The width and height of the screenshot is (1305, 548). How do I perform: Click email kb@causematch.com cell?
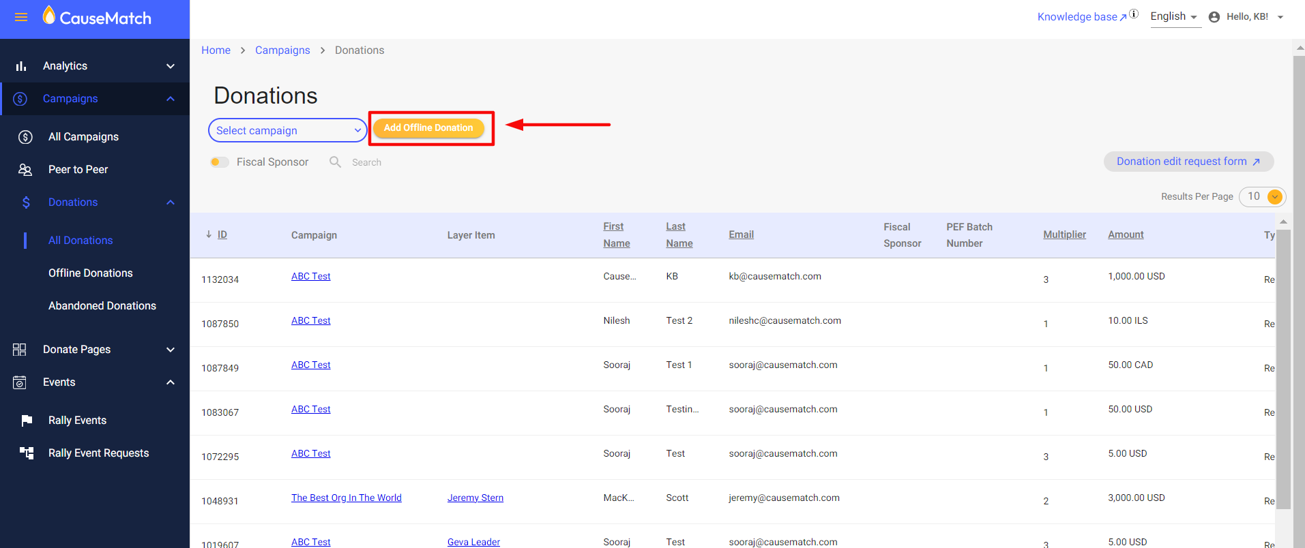coord(775,276)
